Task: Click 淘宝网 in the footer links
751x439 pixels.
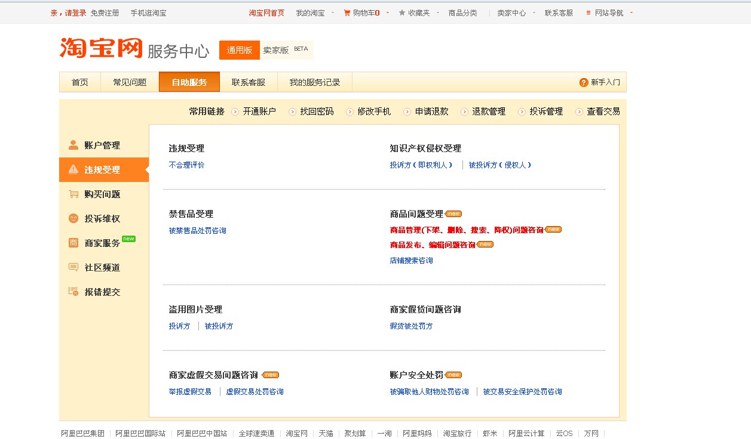Action: [x=297, y=434]
